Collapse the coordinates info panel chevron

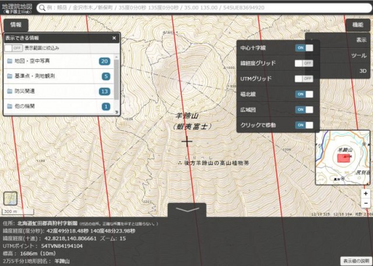[x=187, y=209]
